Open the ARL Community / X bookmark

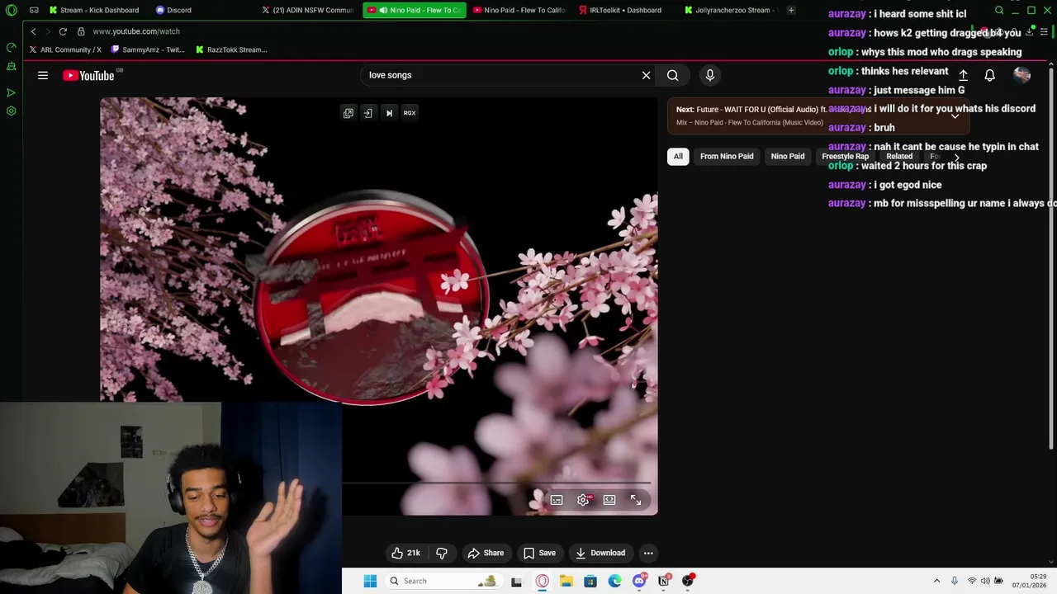pyautogui.click(x=65, y=49)
